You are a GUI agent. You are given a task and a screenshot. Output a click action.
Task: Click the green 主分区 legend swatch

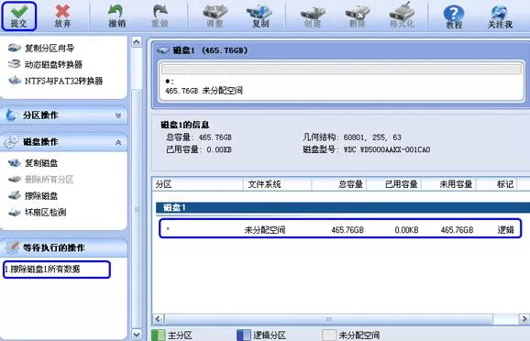coord(158,335)
